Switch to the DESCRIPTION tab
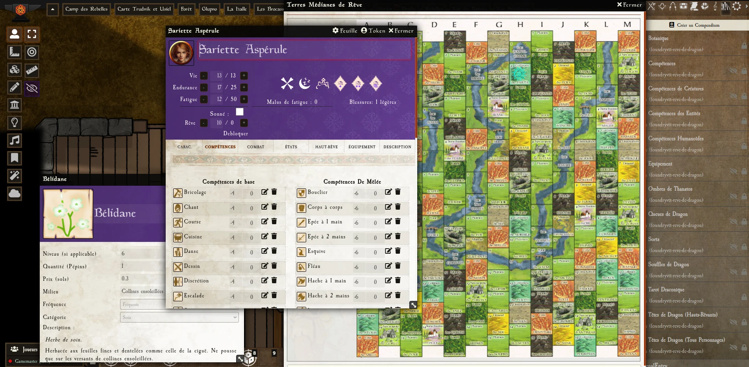 click(398, 147)
